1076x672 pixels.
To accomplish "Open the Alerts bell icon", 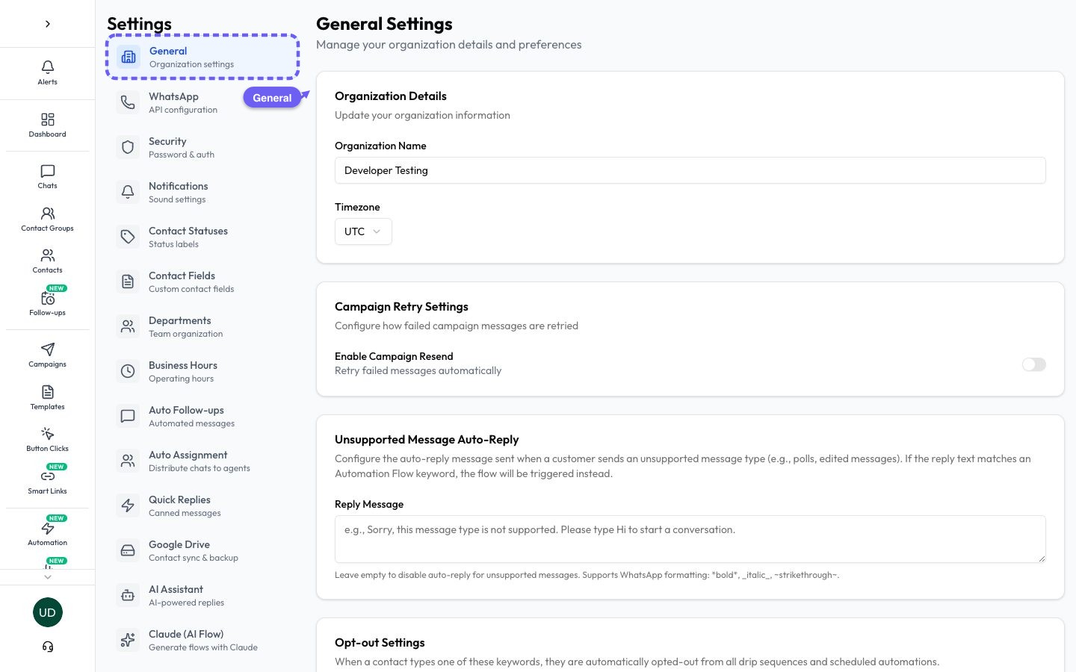I will [48, 67].
